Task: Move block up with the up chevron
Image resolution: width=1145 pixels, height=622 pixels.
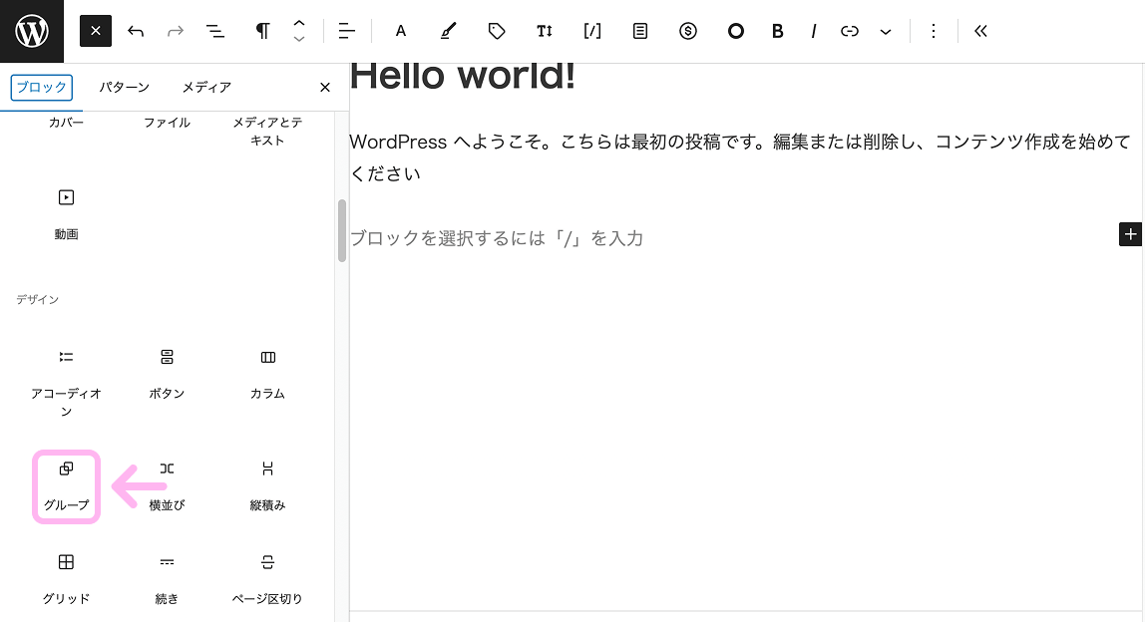Action: click(298, 23)
